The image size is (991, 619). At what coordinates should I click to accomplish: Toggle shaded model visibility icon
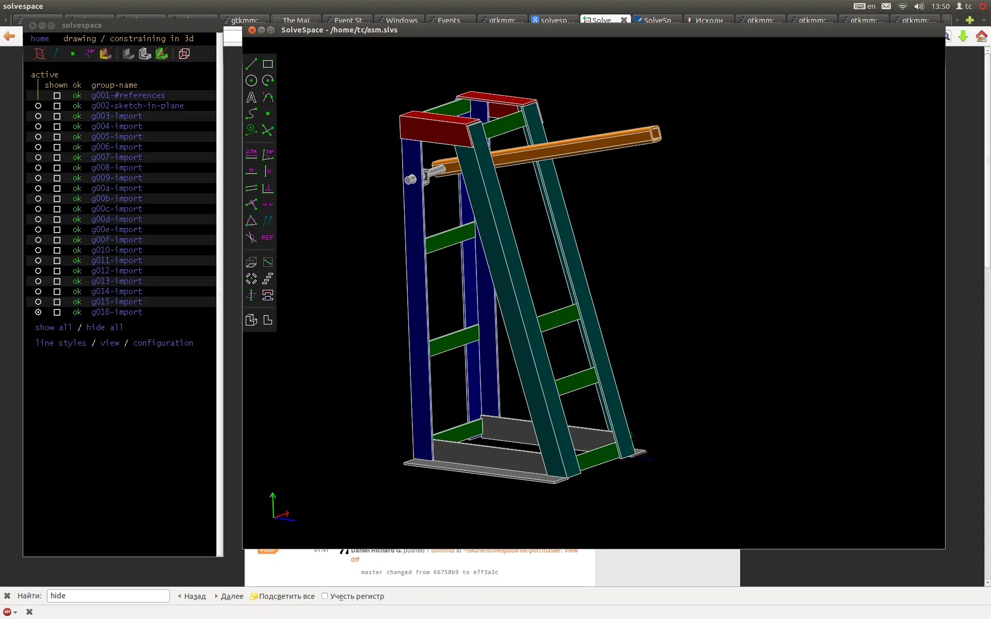(x=129, y=54)
